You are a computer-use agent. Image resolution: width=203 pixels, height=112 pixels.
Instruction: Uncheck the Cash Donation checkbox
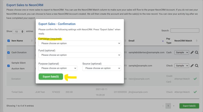click(8, 52)
